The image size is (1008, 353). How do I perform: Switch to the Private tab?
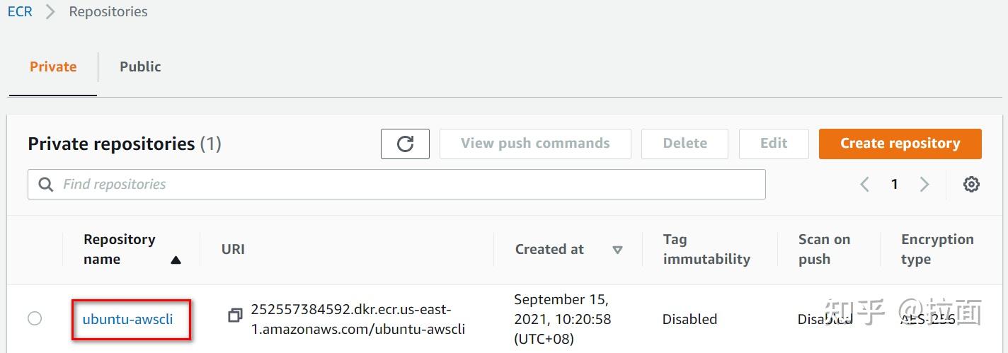(53, 67)
